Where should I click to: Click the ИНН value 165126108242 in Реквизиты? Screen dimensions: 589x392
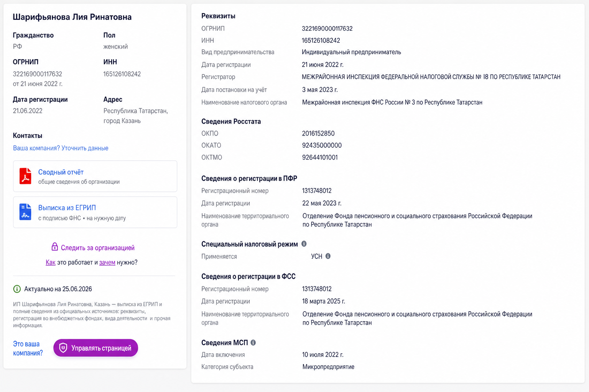pyautogui.click(x=321, y=41)
